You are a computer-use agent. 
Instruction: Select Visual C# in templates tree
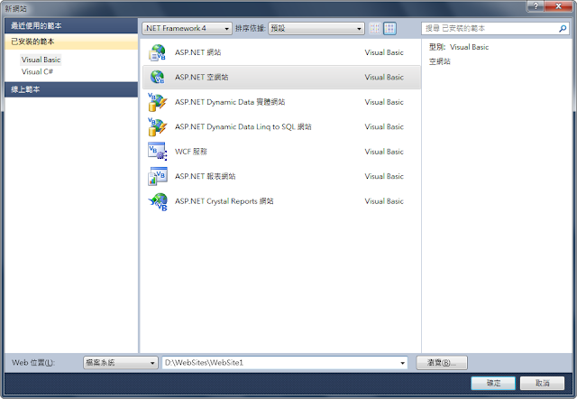pos(37,72)
